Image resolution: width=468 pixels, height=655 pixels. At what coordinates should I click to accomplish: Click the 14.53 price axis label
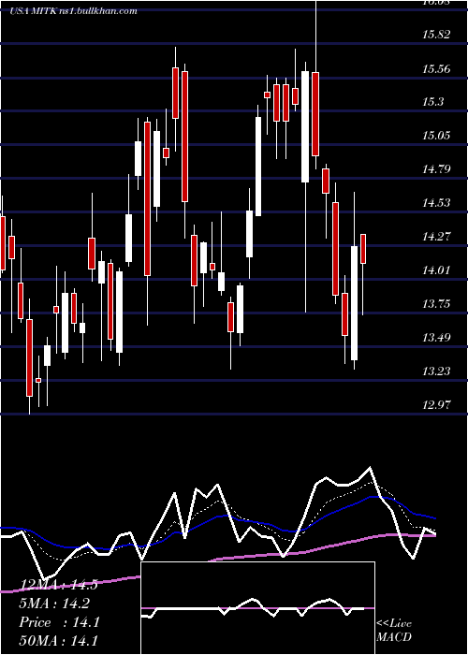436,203
